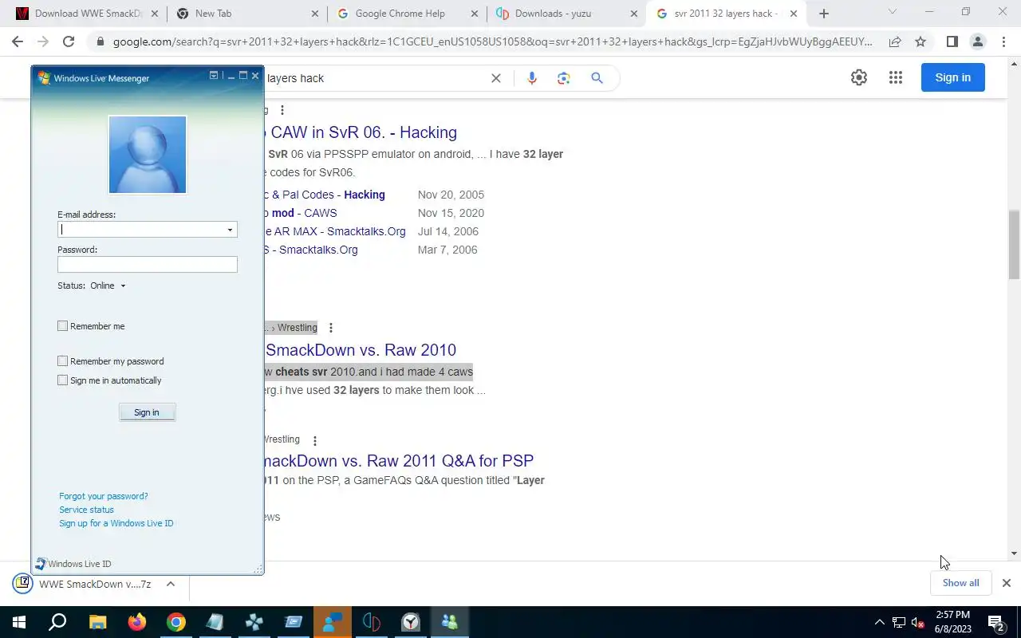Click the magnifier search button
This screenshot has height=638, width=1021.
pos(597,78)
